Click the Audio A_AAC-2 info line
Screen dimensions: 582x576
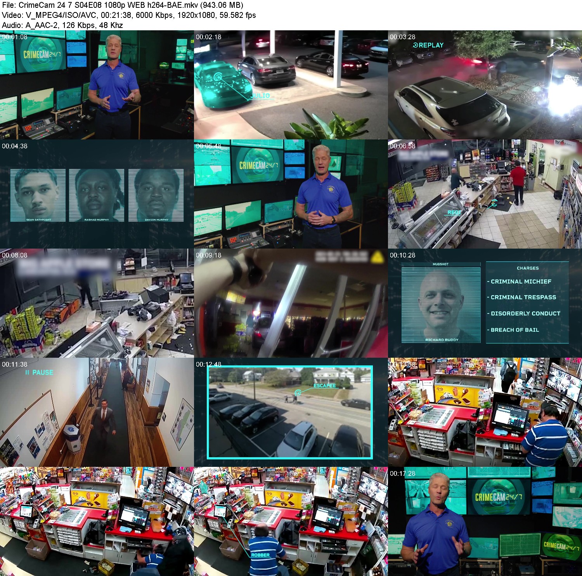click(62, 25)
